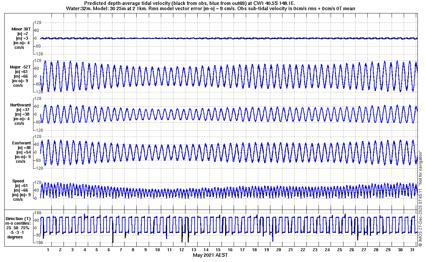Click '|o| =61' under the Major label
Viewport: 426px width, 262px height.
(22, 71)
